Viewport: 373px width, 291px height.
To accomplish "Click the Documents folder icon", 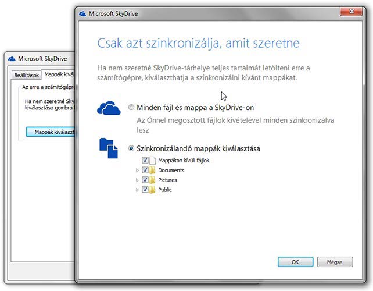I will click(152, 171).
